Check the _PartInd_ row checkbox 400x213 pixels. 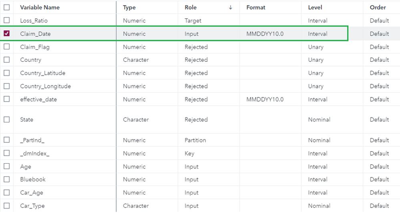tap(7, 140)
